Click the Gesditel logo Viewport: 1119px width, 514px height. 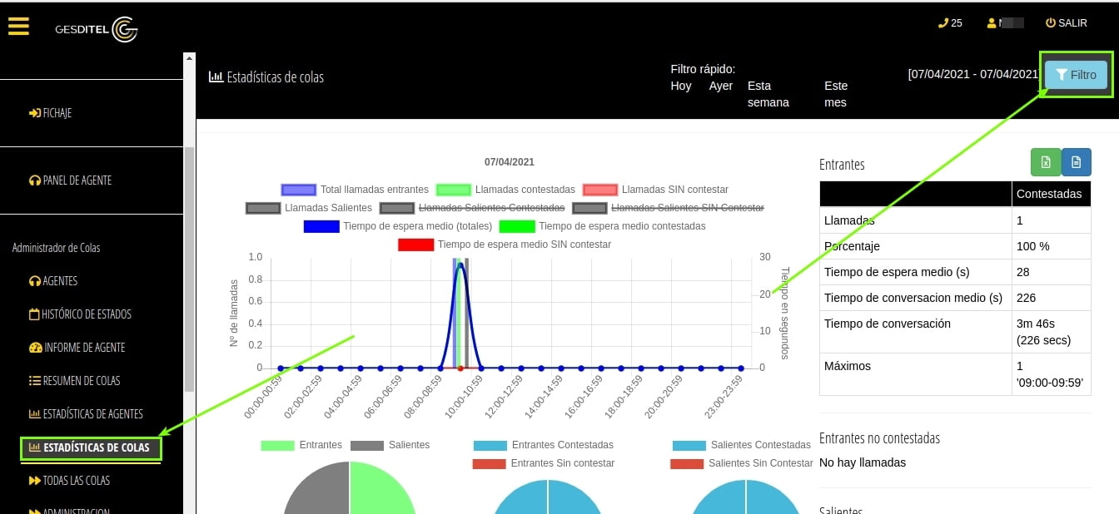(x=96, y=29)
